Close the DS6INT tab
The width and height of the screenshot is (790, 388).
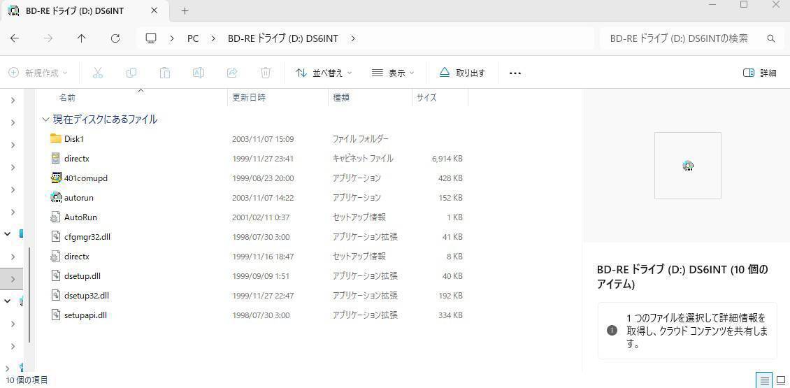(155, 10)
